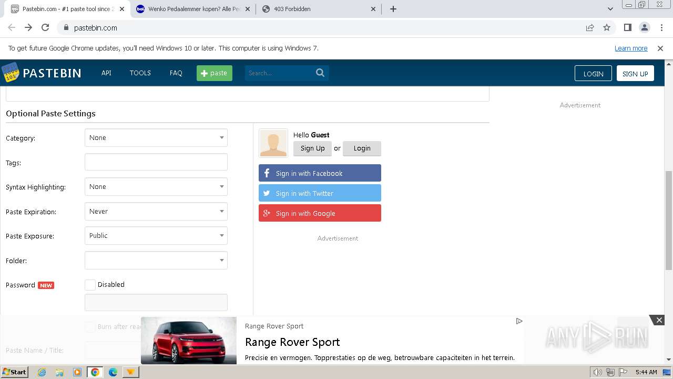Click the Tags input field
This screenshot has height=379, width=673.
point(156,162)
